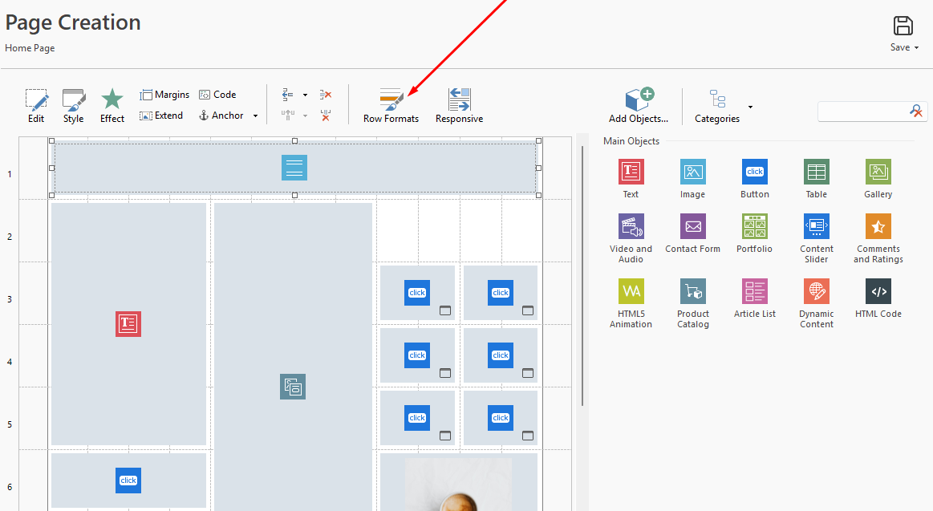This screenshot has width=933, height=511.
Task: Click the object search input field
Action: (862, 111)
